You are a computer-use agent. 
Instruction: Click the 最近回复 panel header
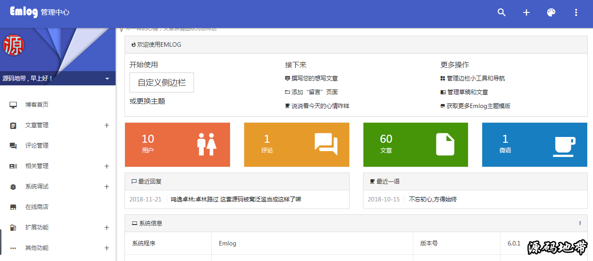pos(237,181)
